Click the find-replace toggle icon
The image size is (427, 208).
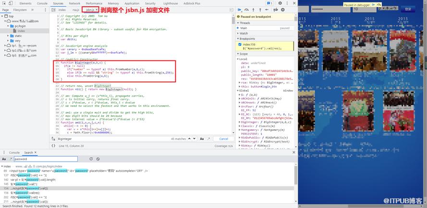[x=53, y=139]
